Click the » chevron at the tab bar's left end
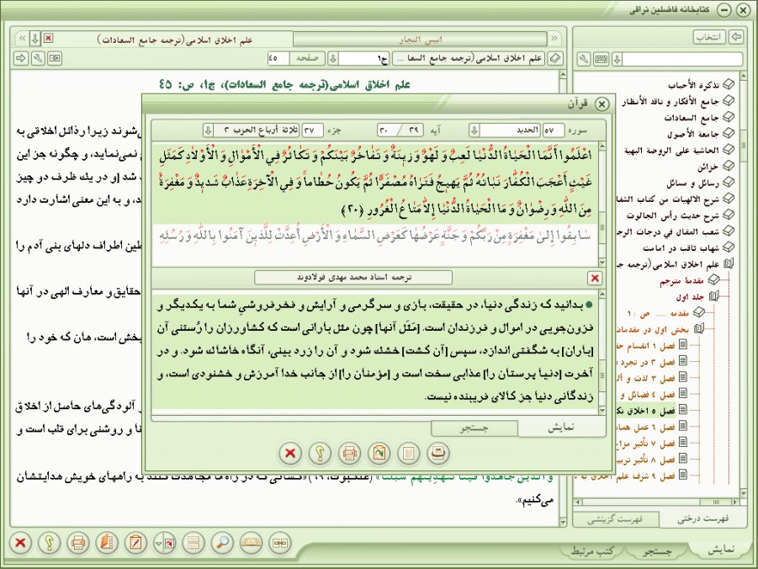The width and height of the screenshot is (758, 569). click(22, 38)
